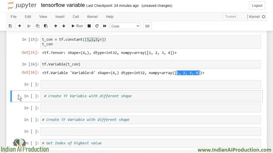Click the kernel idle status circle
Image resolution: width=273 pixels, height=153 pixels.
tap(264, 17)
